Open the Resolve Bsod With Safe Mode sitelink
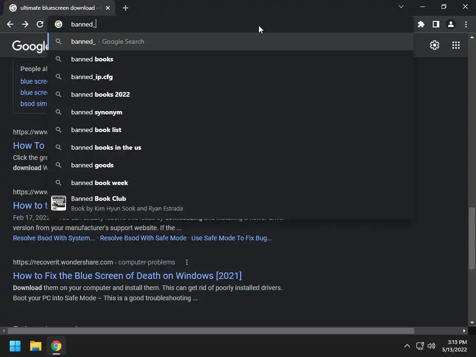476x357 pixels. 143,238
